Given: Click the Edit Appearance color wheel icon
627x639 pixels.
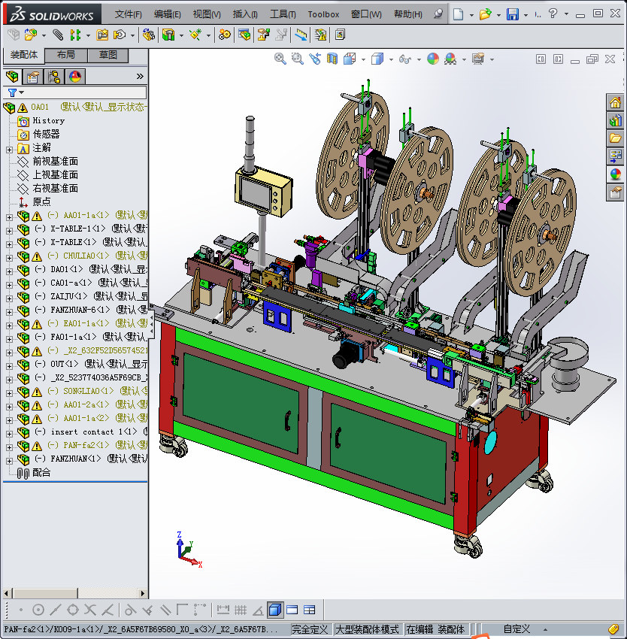Looking at the screenshot, I should tap(432, 59).
